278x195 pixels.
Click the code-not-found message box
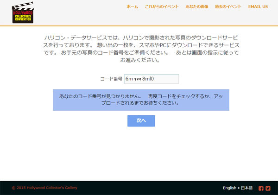141,100
